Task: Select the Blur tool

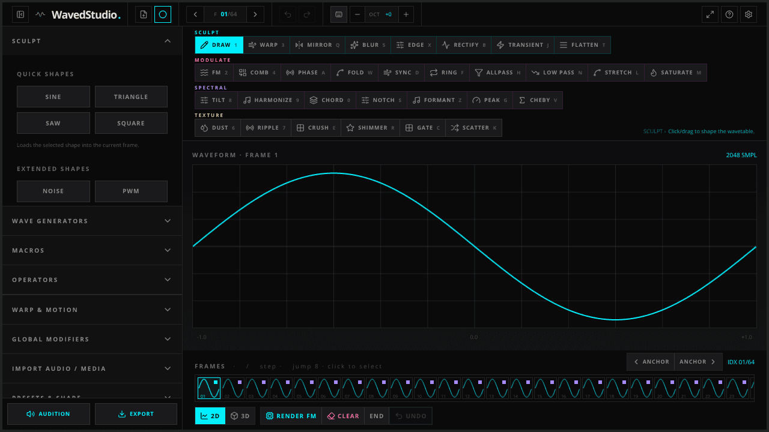Action: (368, 45)
